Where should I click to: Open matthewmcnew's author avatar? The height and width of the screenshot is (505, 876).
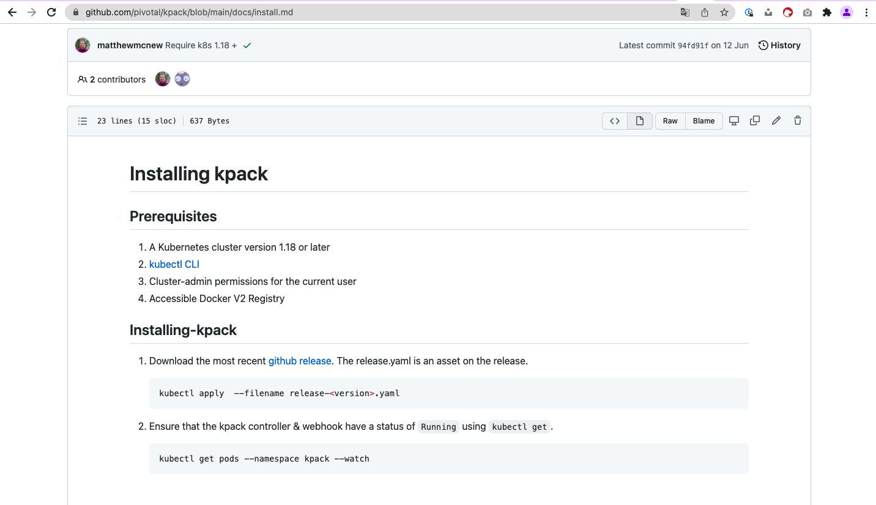[83, 45]
